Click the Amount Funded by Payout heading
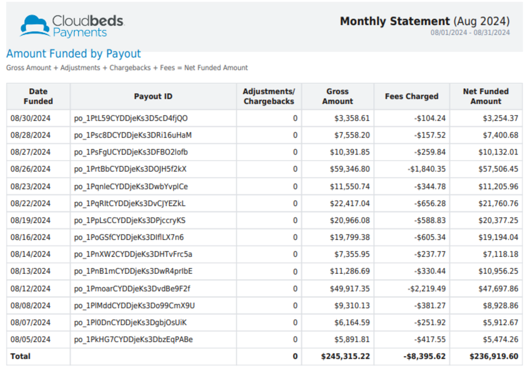The image size is (527, 368). [73, 54]
